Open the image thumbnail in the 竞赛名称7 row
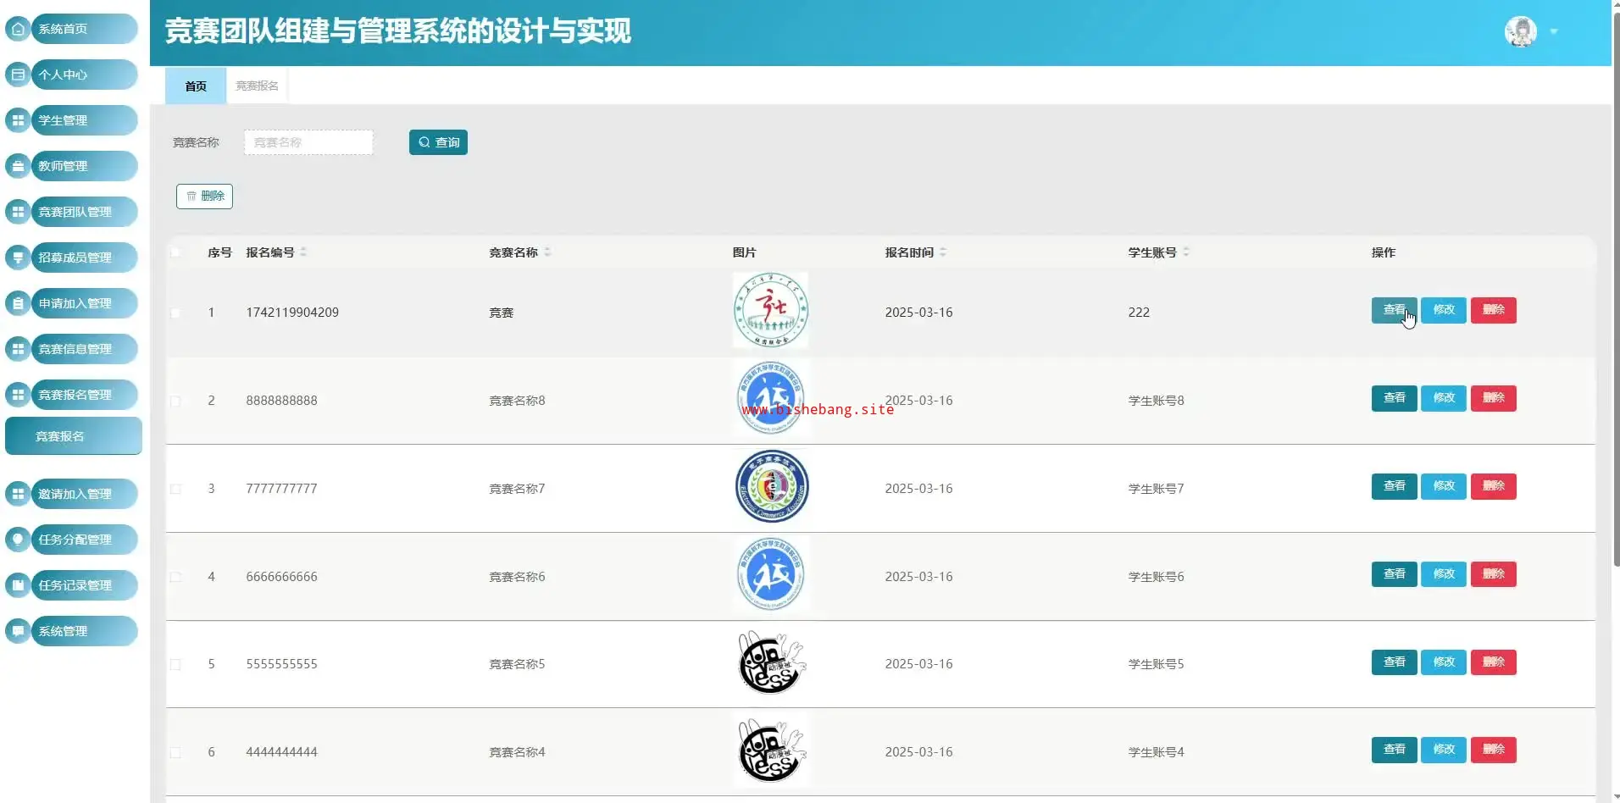The width and height of the screenshot is (1620, 803). [771, 486]
